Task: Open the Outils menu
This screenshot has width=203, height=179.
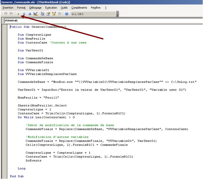Action: point(64,8)
